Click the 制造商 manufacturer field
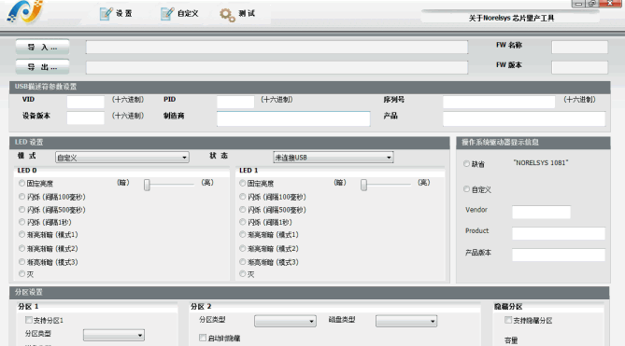Screen dimensions: 625x346 coord(293,118)
